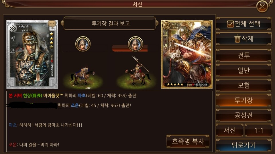
Task: Click the trash can 삭제 icon
Action: 237,39
